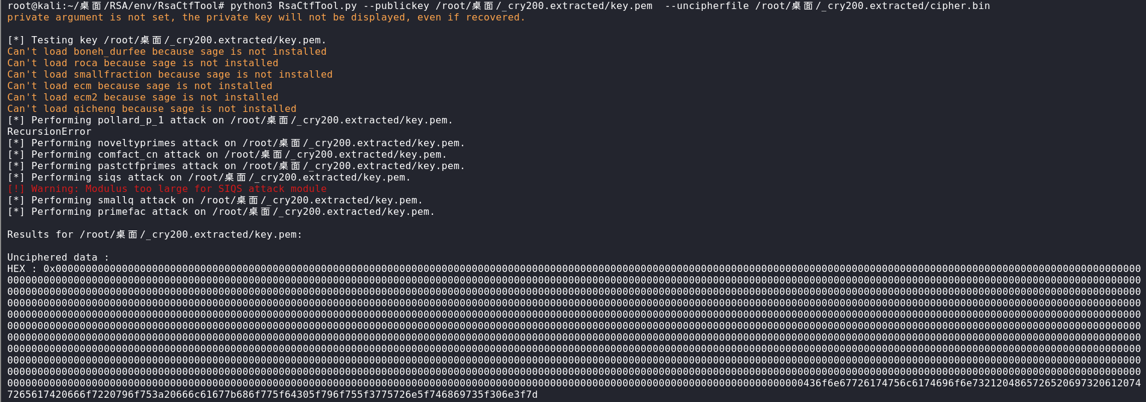Click the ecm2 load error line
The height and width of the screenshot is (402, 1146).
[142, 97]
